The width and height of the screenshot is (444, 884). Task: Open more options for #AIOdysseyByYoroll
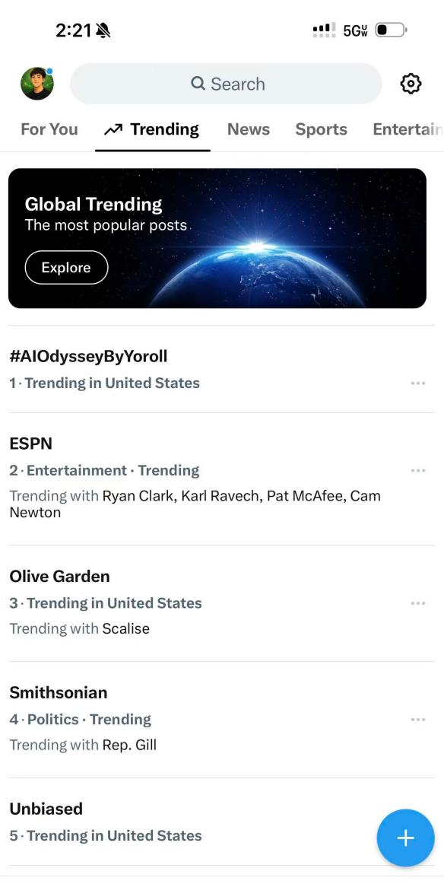tap(418, 383)
